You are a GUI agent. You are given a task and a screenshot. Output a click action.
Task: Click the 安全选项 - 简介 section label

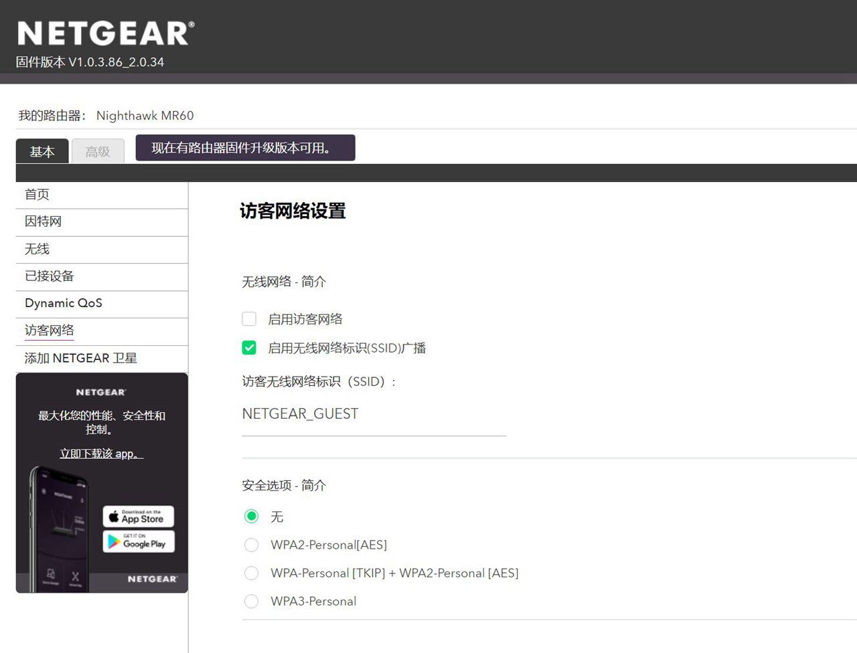coord(284,485)
